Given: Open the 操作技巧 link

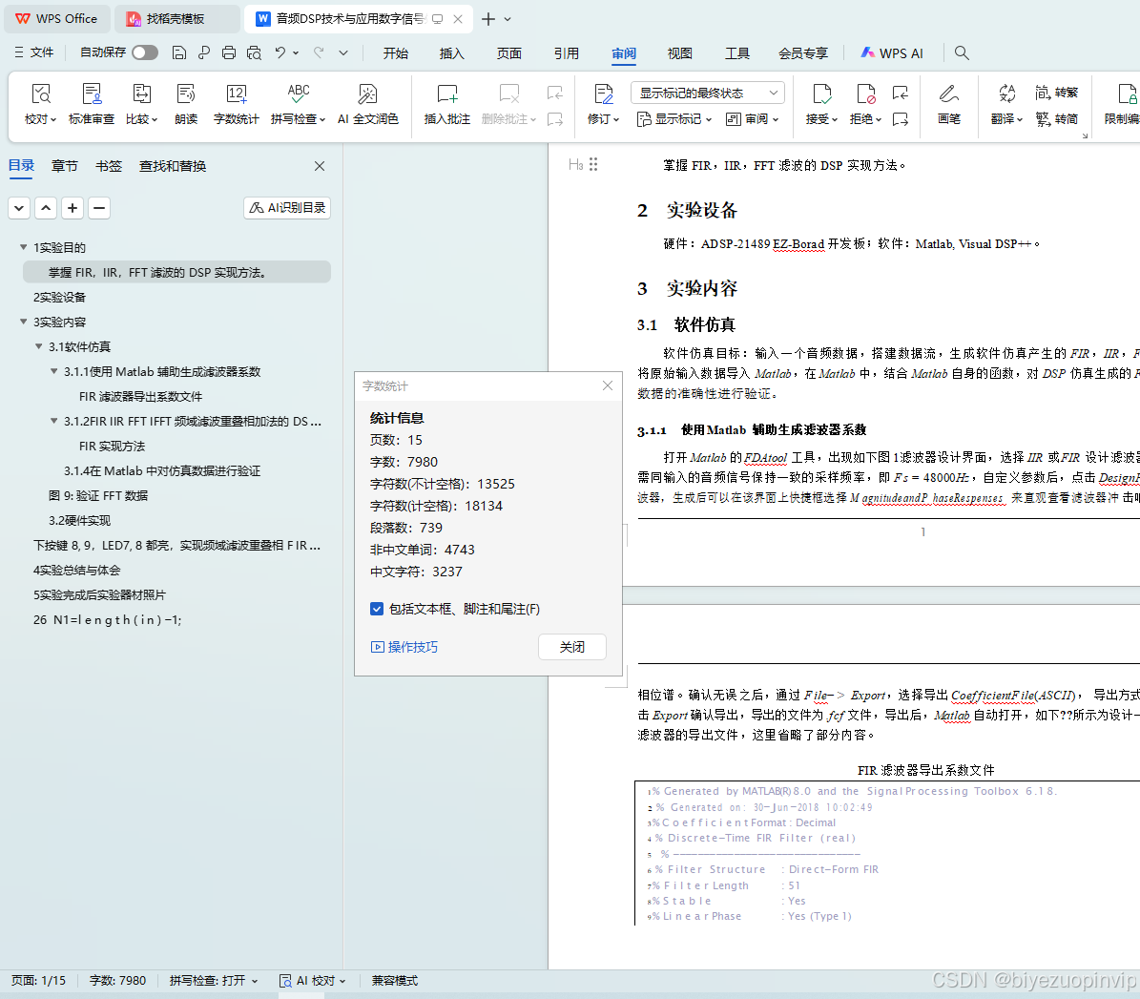Looking at the screenshot, I should coord(404,647).
